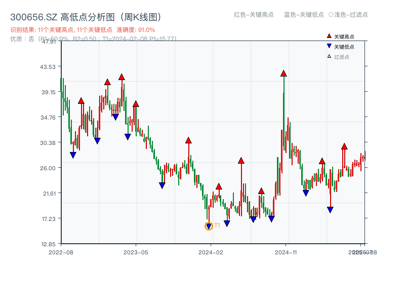The width and height of the screenshot is (405, 304).
Task: Click the orange T1 label text
Action: 217,225
